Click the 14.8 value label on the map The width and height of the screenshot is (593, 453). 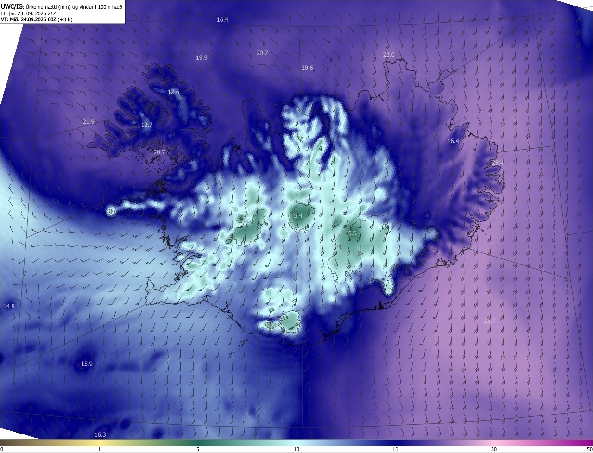(9, 307)
